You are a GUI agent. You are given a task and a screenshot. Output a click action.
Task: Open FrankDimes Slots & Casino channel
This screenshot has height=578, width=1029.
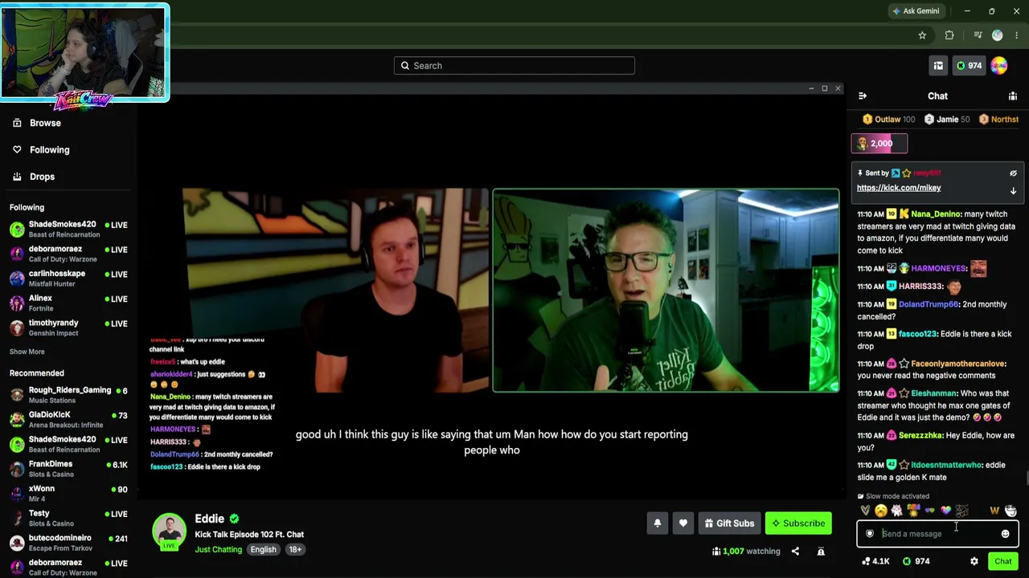pyautogui.click(x=68, y=469)
